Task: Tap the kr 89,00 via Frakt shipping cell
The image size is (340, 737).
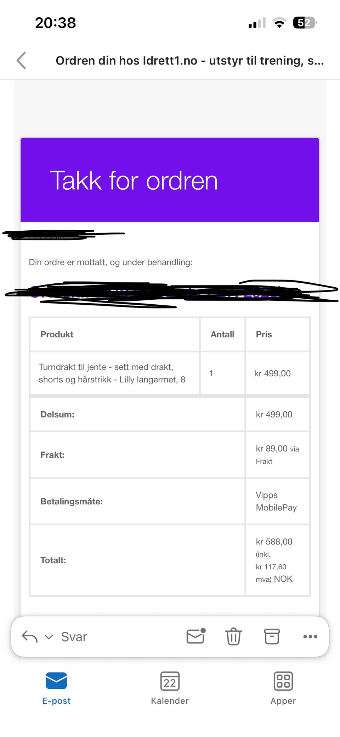Action: pyautogui.click(x=278, y=455)
